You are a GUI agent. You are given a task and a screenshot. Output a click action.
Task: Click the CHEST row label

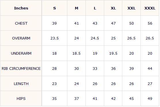click(x=21, y=23)
